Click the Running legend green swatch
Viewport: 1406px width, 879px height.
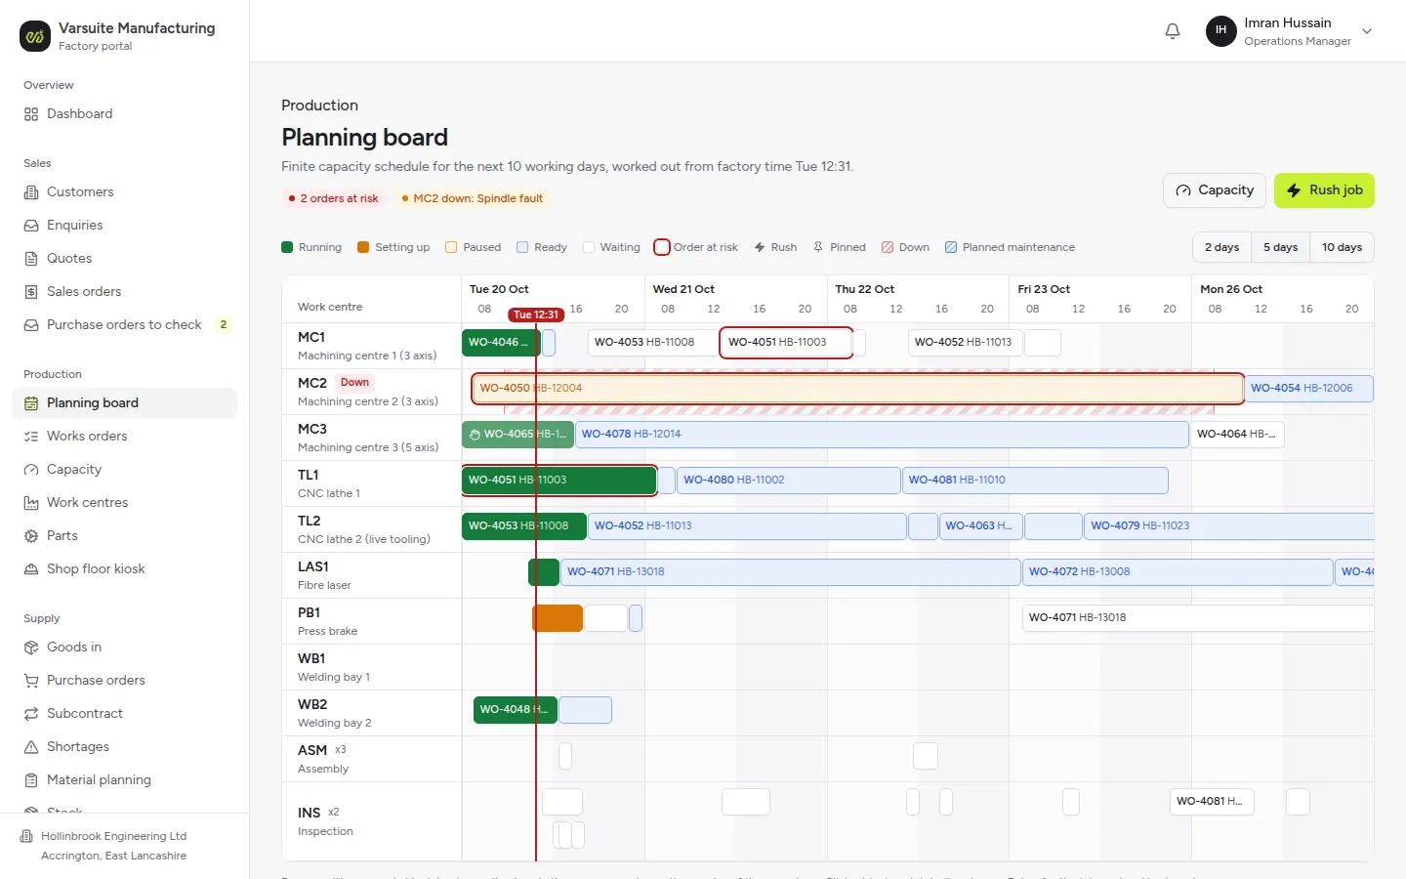pos(287,248)
